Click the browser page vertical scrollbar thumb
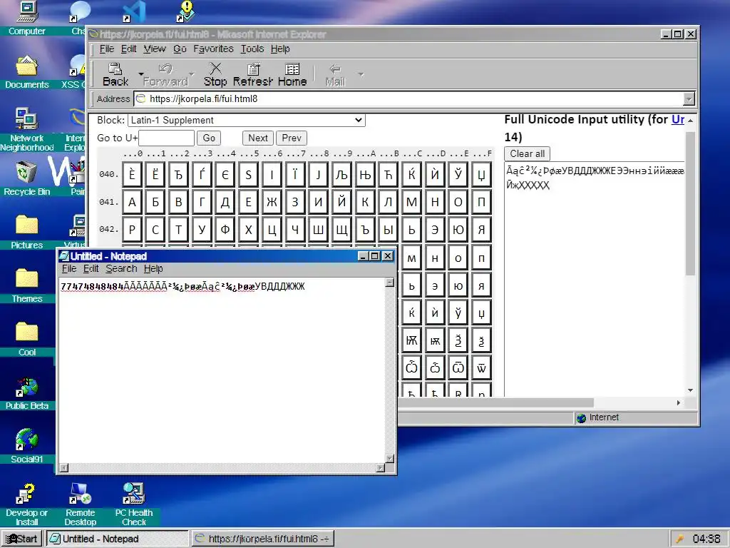This screenshot has height=548, width=730. pyautogui.click(x=690, y=203)
